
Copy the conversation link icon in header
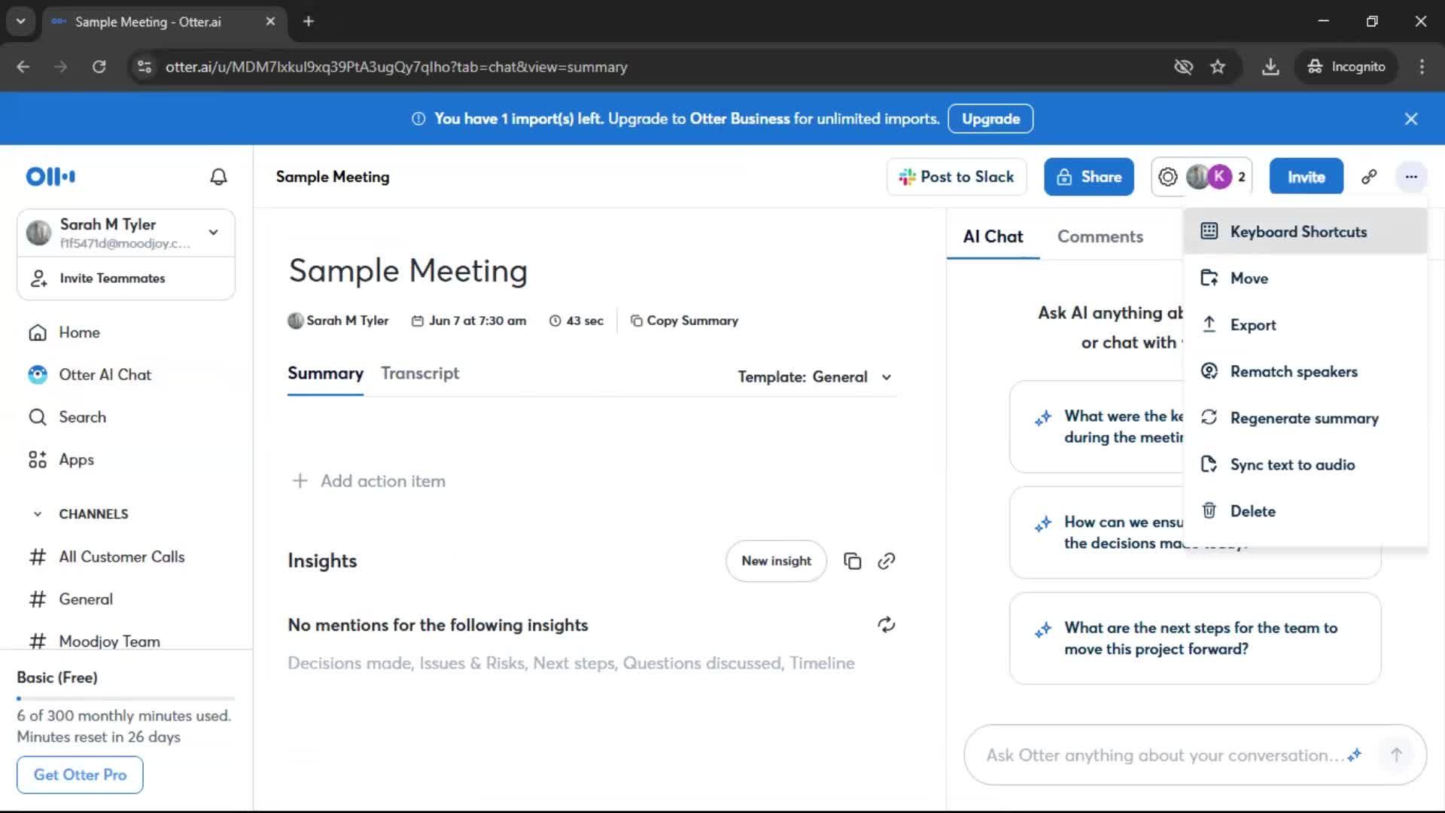tap(1369, 177)
